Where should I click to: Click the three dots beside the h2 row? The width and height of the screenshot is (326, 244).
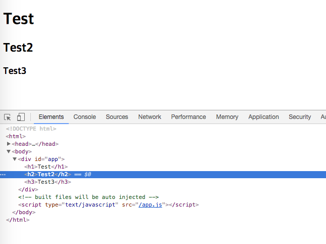click(x=3, y=175)
